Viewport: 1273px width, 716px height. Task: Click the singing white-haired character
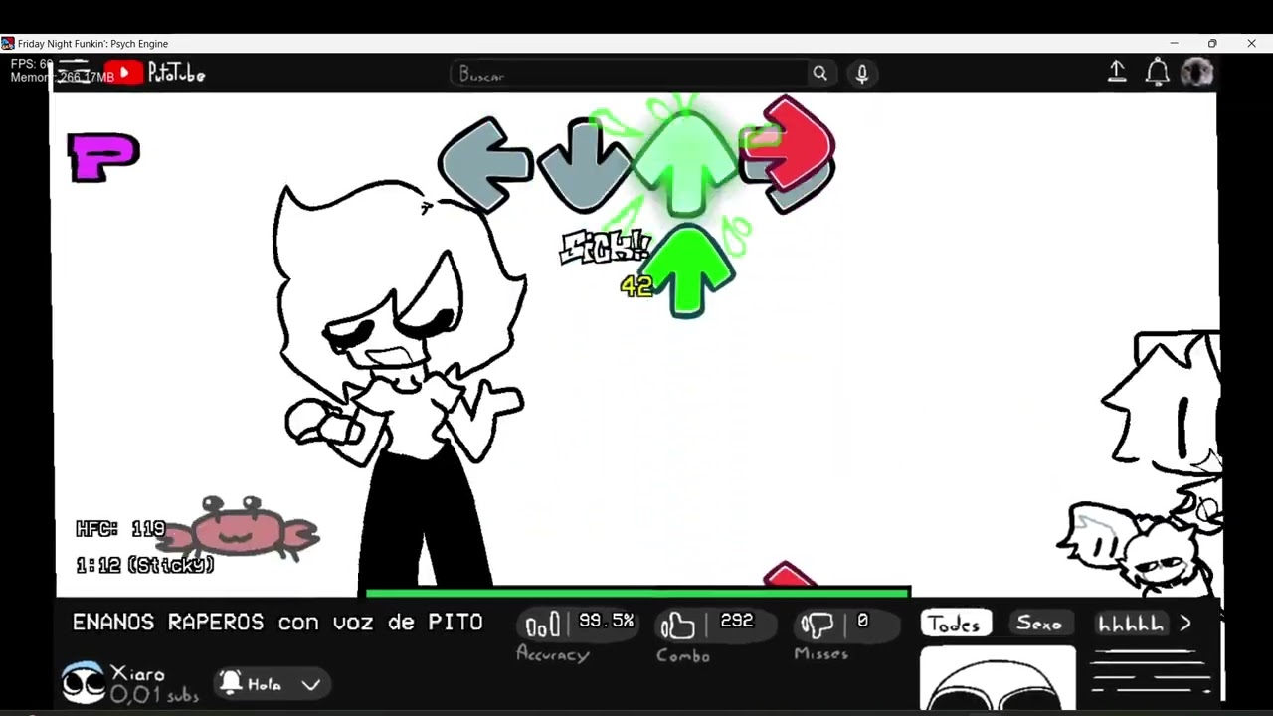(x=400, y=388)
